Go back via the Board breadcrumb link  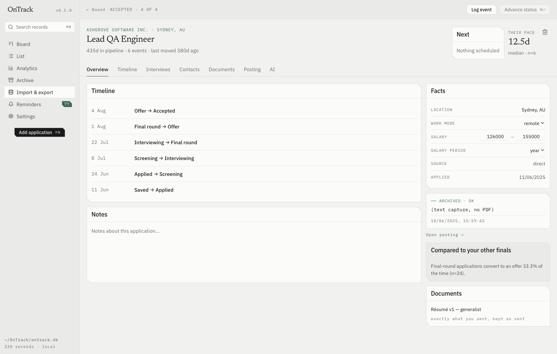(96, 10)
